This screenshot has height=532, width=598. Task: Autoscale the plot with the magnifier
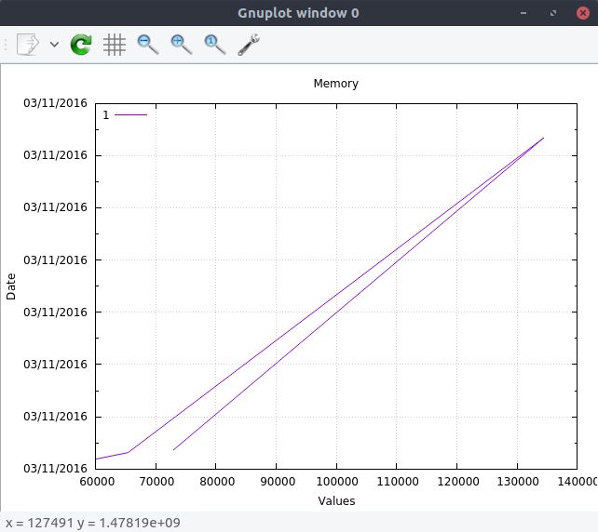pyautogui.click(x=215, y=45)
